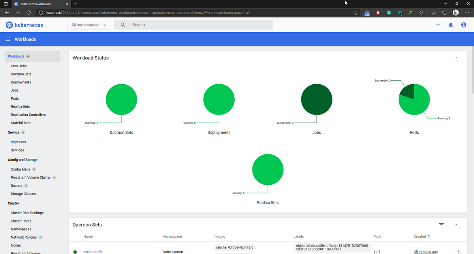Collapse the Workload Status panel
Viewport: 474px width, 254px height.
[456, 57]
